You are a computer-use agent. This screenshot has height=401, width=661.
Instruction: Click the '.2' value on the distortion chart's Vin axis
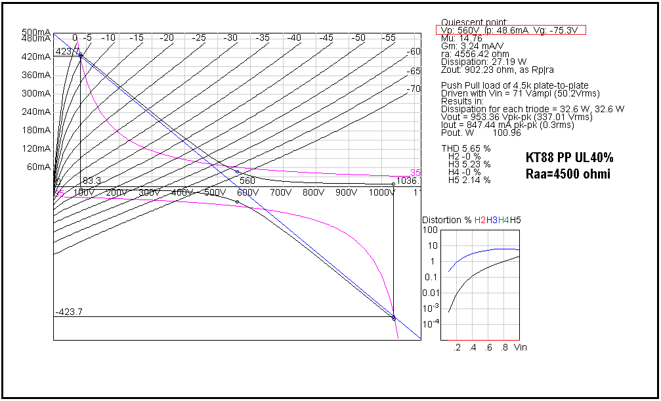[457, 348]
